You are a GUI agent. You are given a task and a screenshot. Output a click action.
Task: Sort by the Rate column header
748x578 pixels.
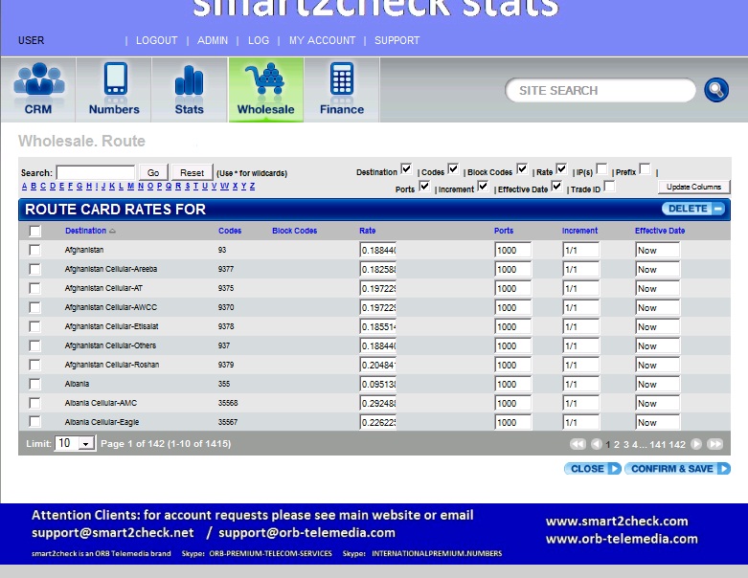click(x=368, y=231)
